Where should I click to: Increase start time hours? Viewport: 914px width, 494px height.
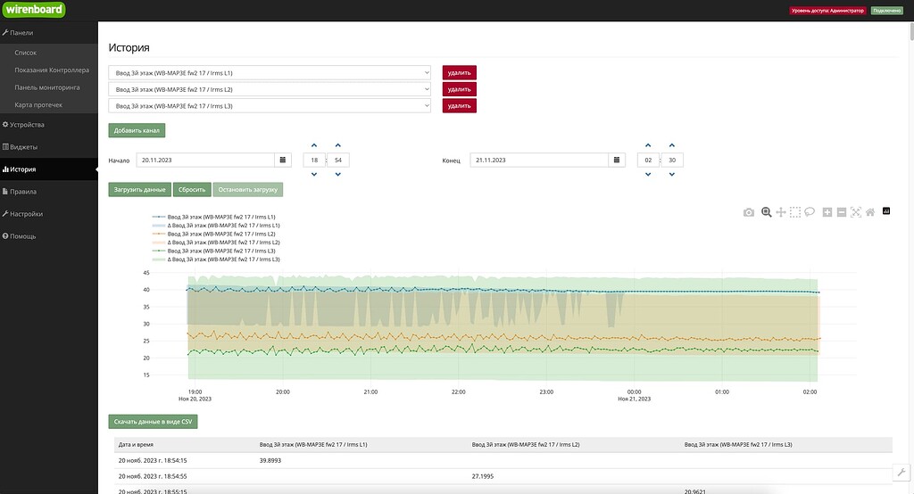[x=314, y=145]
